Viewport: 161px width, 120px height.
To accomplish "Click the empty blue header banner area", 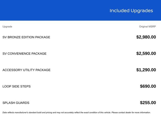I will point(50,10).
